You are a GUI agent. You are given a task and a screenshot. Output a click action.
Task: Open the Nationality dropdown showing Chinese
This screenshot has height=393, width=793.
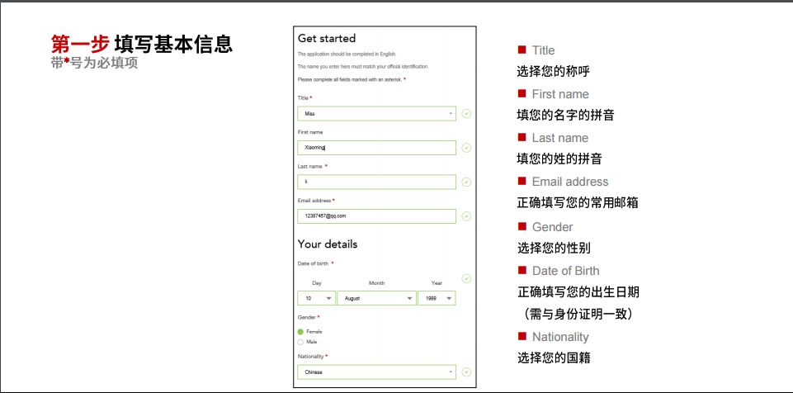coord(376,372)
